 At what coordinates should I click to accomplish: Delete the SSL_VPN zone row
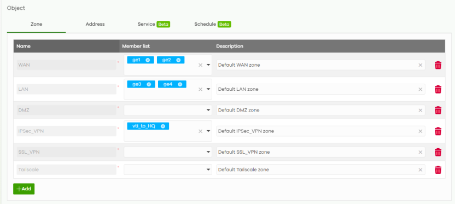pyautogui.click(x=438, y=152)
